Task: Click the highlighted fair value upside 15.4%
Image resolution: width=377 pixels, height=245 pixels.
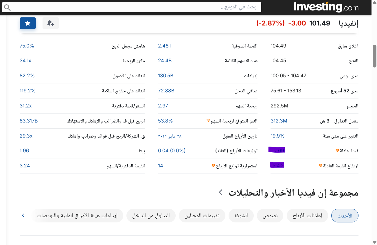Action: [x=277, y=165]
